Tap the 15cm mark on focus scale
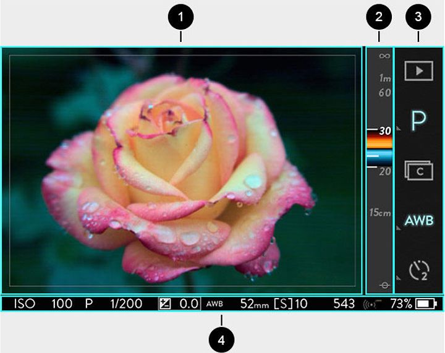 tap(380, 213)
